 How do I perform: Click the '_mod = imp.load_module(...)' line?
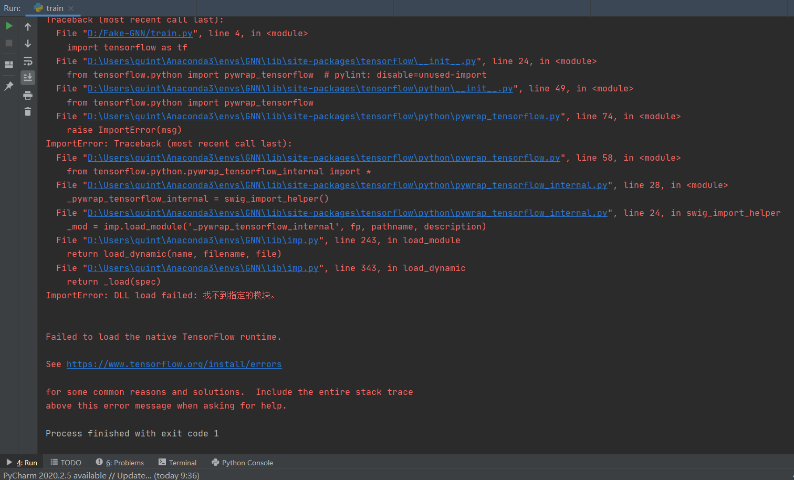tap(277, 226)
